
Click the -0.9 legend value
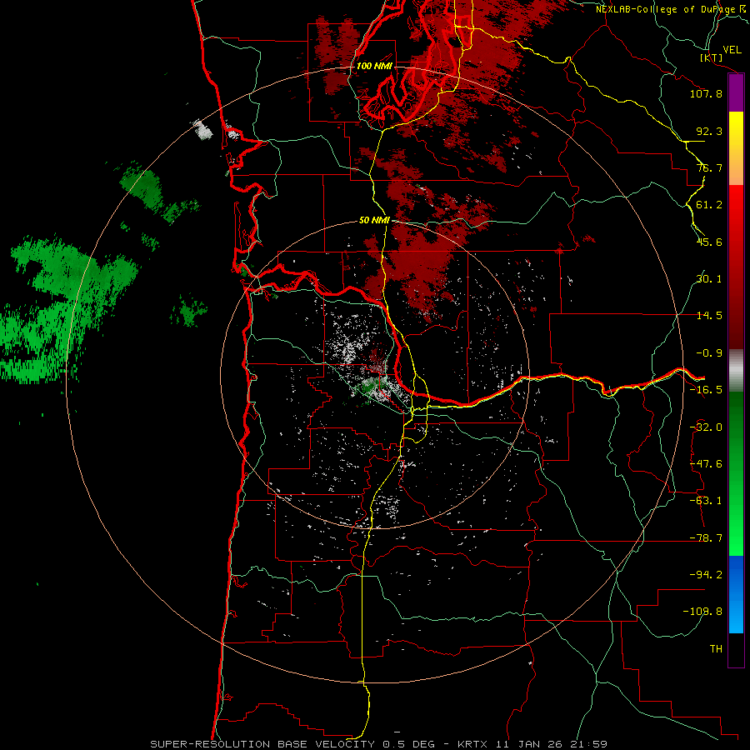(709, 353)
